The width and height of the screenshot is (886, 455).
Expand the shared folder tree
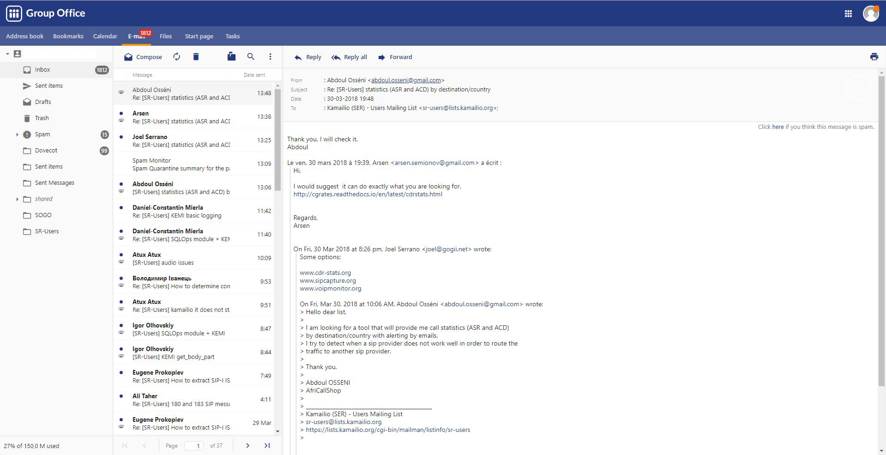pos(17,199)
